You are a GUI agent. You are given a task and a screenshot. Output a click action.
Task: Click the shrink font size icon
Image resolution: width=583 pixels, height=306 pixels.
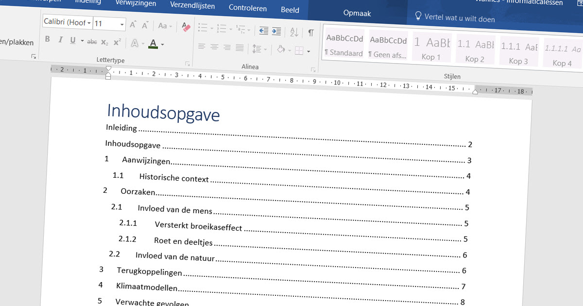(146, 25)
